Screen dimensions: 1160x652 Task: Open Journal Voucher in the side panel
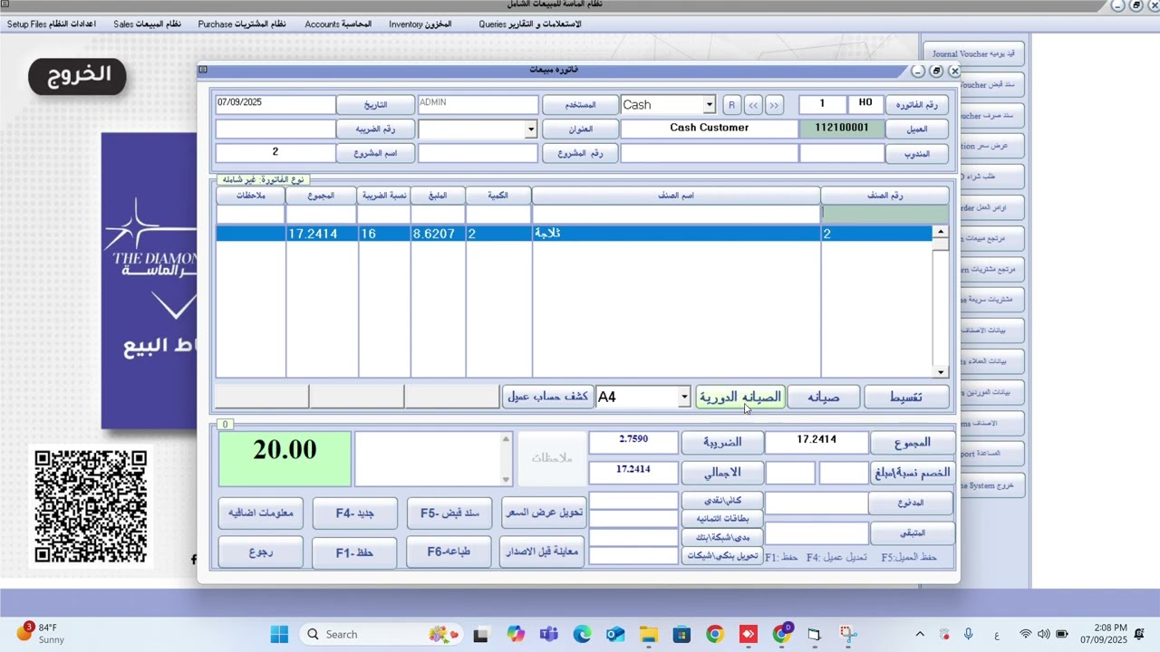pos(973,54)
